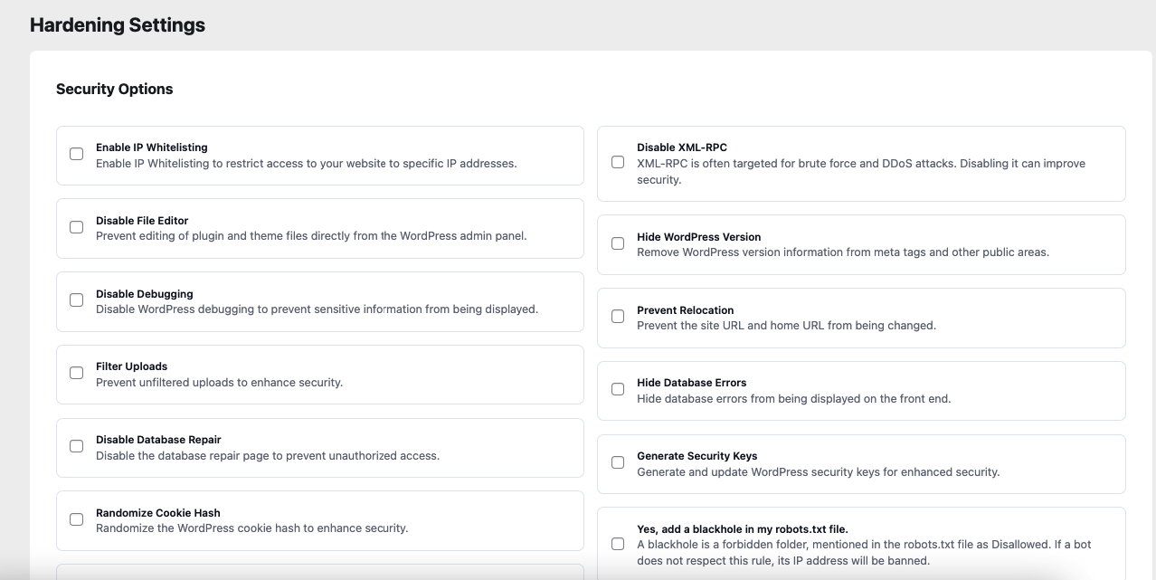Viewport: 1156px width, 580px height.
Task: Click the 'Filter Uploads' option title
Action: pos(131,366)
